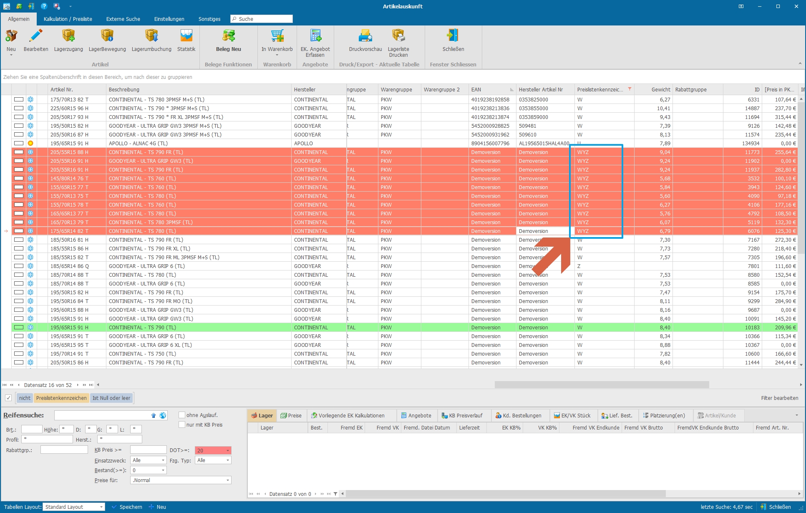Open the Druckvorschau print preview
The image size is (806, 513).
tap(365, 41)
